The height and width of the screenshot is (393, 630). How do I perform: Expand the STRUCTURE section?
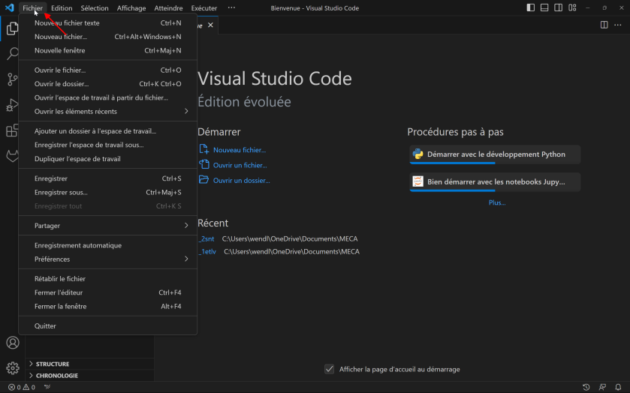point(89,364)
